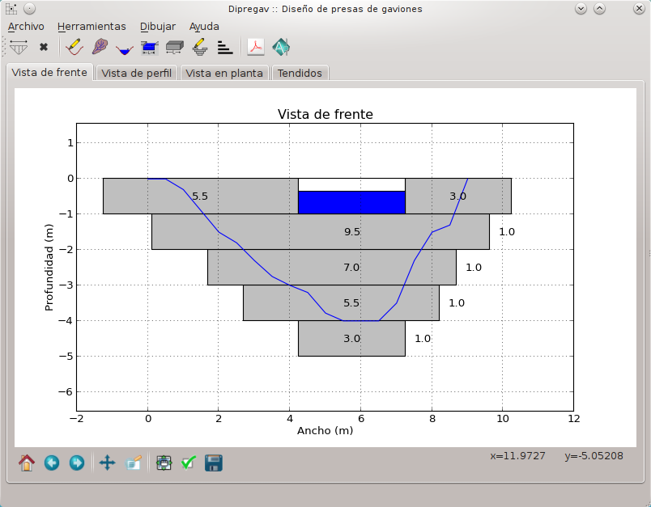The image size is (651, 507).
Task: Reset plot view with the home icon
Action: click(27, 463)
